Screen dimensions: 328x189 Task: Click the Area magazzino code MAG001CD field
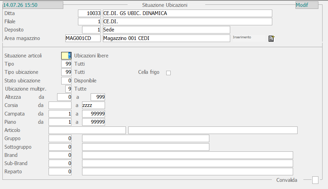[x=83, y=38]
